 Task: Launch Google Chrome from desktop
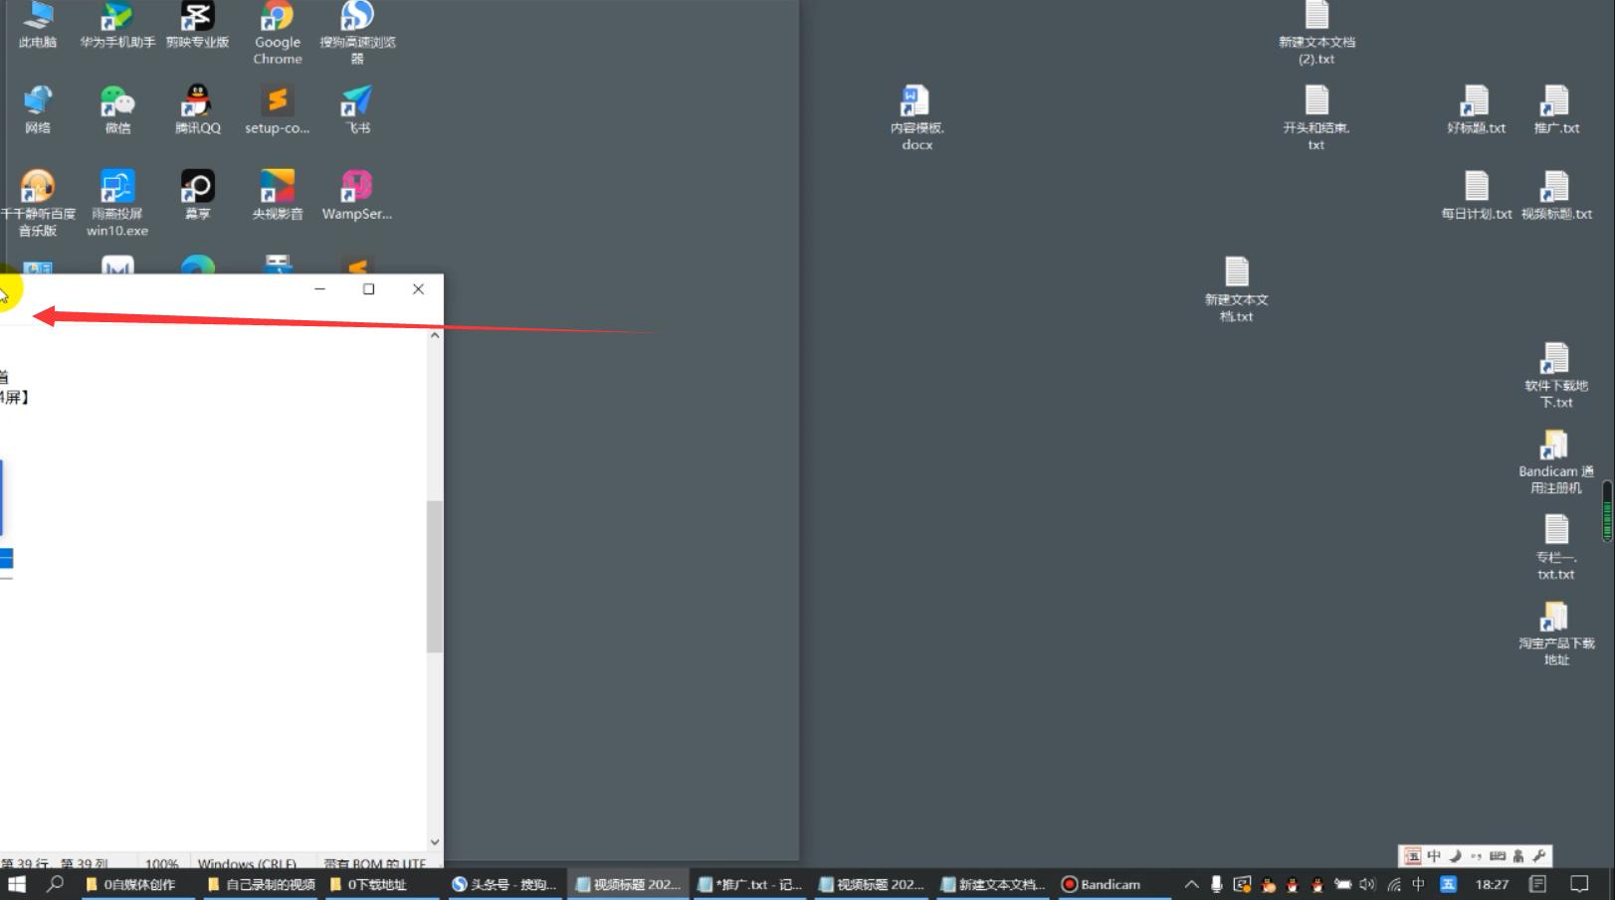tap(278, 33)
